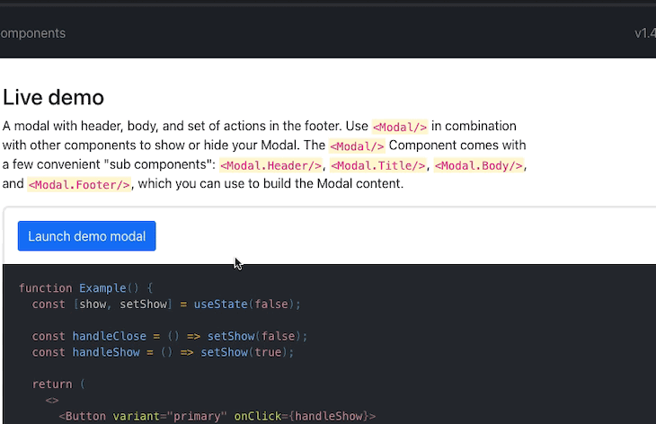Open the Components navigation link
The width and height of the screenshot is (656, 424).
(x=32, y=33)
